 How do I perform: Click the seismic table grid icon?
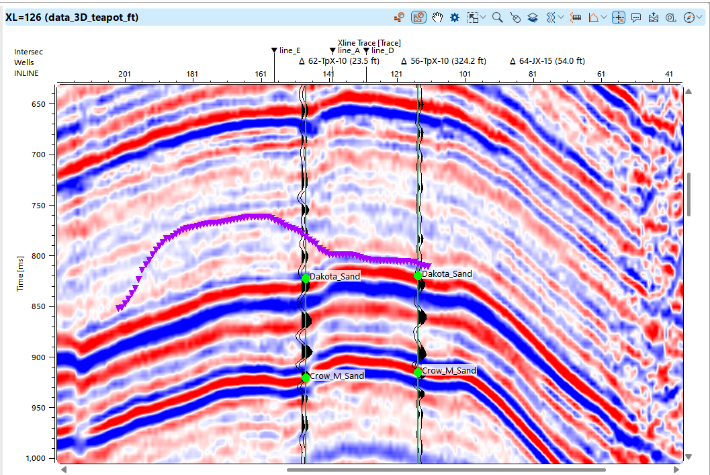coord(575,17)
